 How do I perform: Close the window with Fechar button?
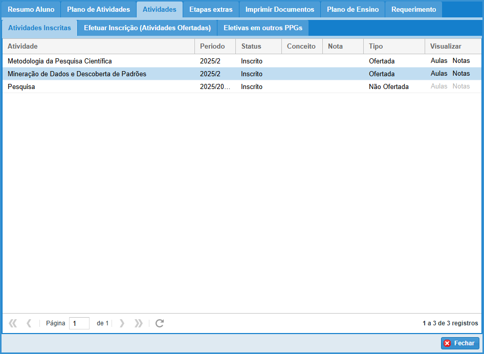click(460, 343)
